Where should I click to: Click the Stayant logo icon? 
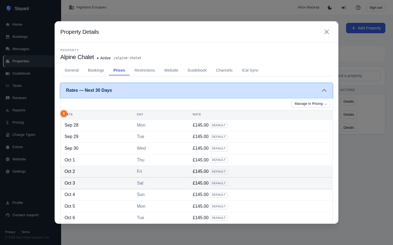8,8
